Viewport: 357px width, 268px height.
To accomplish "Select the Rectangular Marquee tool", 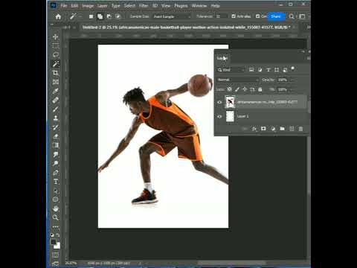I will tap(56, 45).
